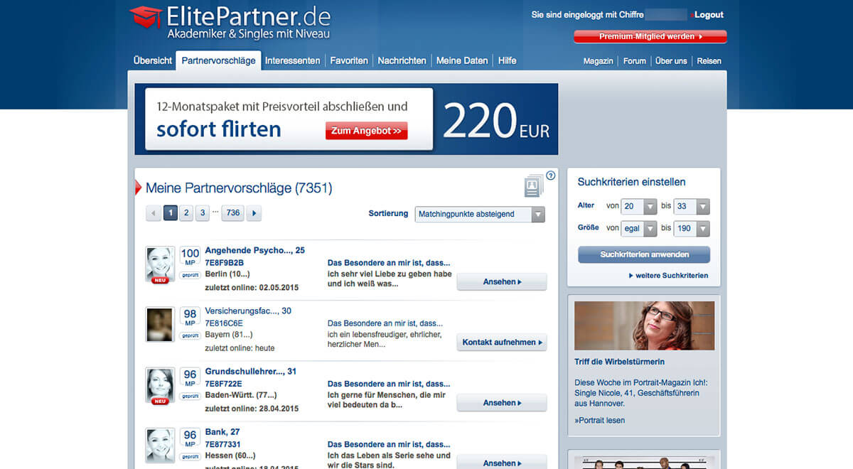Click the ElitePartner.de graduation cap logo
The width and height of the screenshot is (853, 469).
[x=146, y=18]
